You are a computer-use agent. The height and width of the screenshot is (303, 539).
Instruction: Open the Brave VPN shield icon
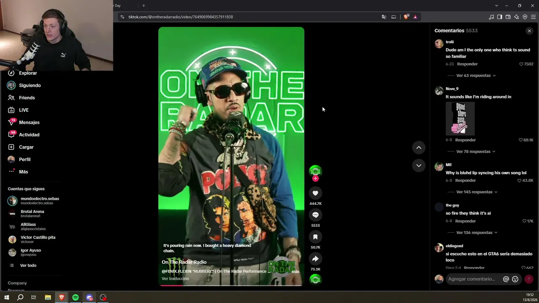[525, 17]
